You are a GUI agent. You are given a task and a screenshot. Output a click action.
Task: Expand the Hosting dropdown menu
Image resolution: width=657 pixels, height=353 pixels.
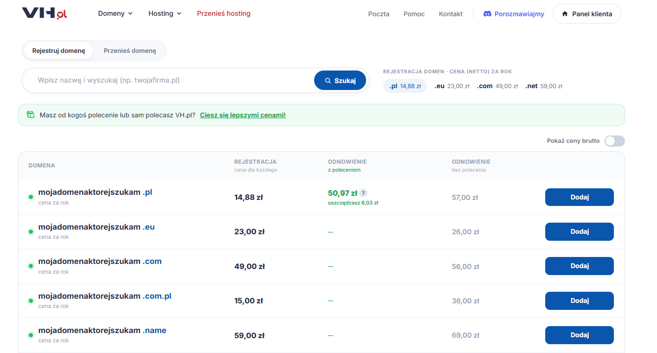165,13
